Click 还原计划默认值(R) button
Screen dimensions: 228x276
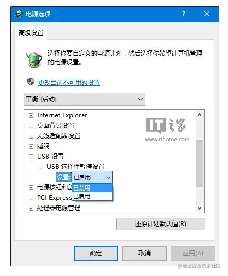[x=161, y=224]
